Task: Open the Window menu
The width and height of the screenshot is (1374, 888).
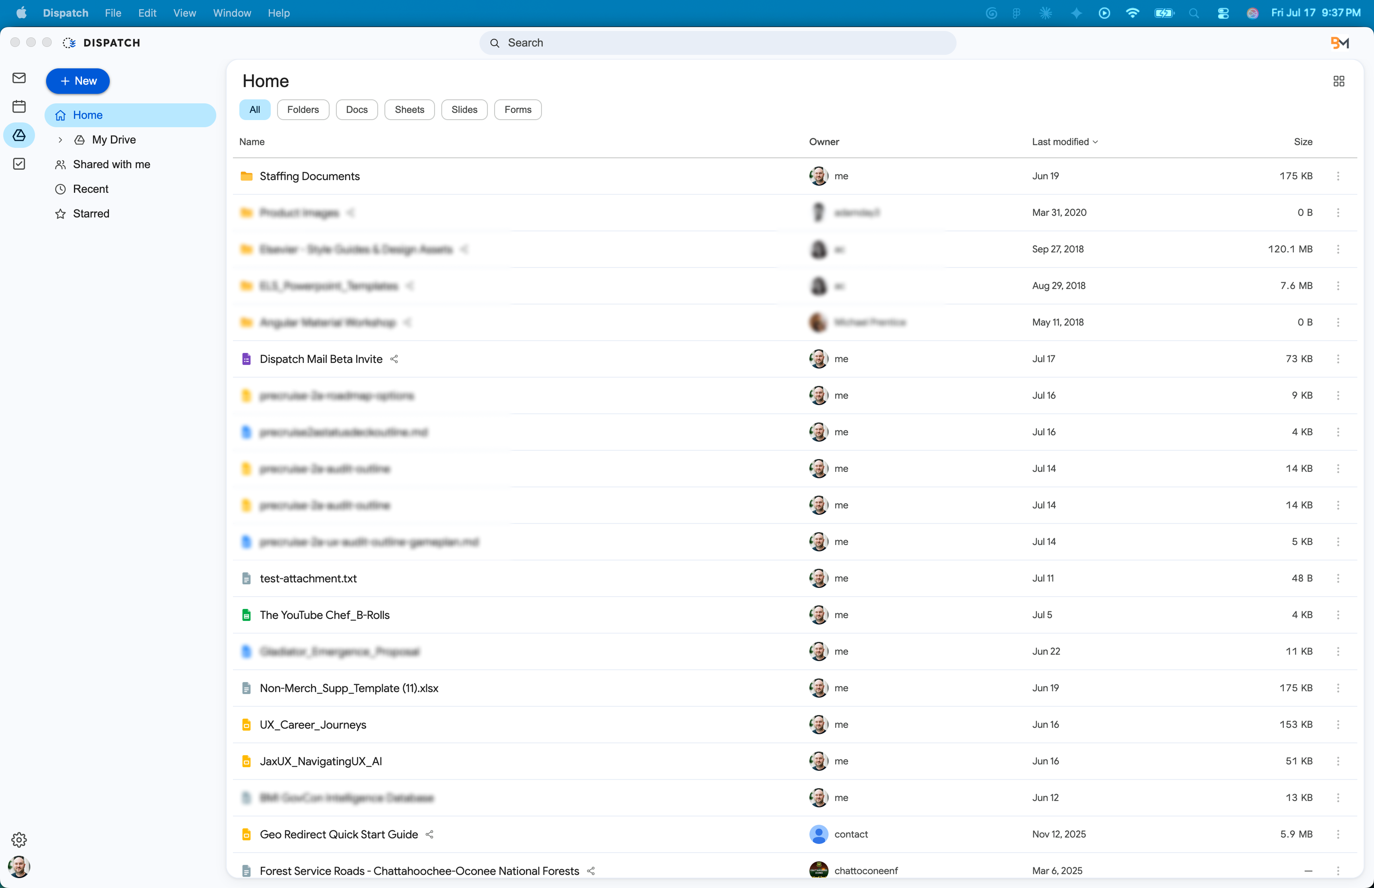Action: coord(232,13)
